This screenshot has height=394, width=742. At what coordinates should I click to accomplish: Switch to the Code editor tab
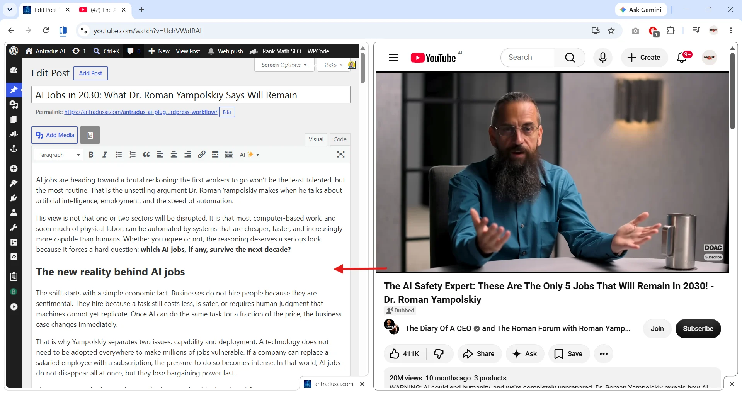pos(340,139)
